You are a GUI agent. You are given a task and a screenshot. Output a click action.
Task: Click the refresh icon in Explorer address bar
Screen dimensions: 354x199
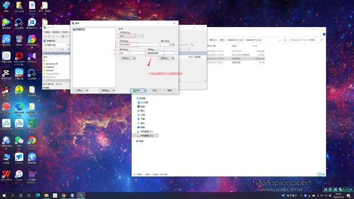(285, 40)
